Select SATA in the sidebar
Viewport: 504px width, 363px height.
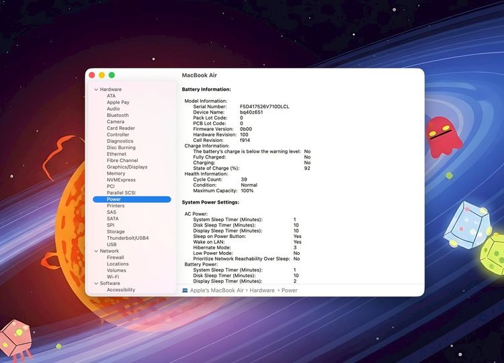[112, 218]
